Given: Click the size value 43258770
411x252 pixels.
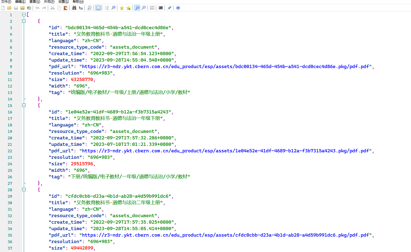Looking at the screenshot, I should (82, 79).
